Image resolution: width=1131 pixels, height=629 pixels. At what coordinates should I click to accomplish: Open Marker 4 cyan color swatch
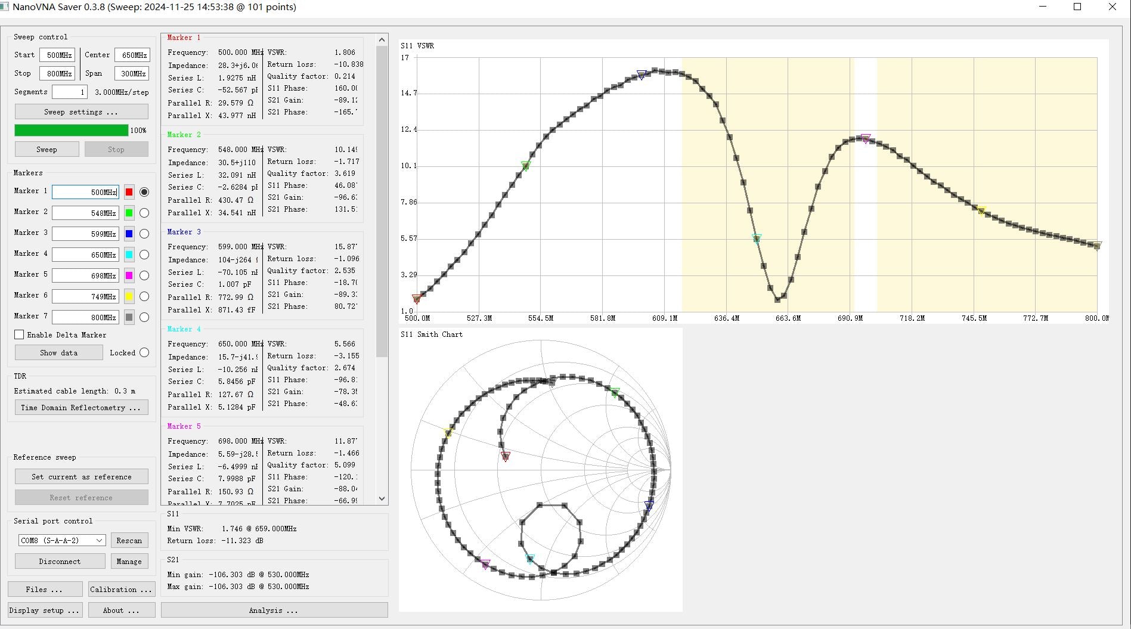[x=129, y=255]
